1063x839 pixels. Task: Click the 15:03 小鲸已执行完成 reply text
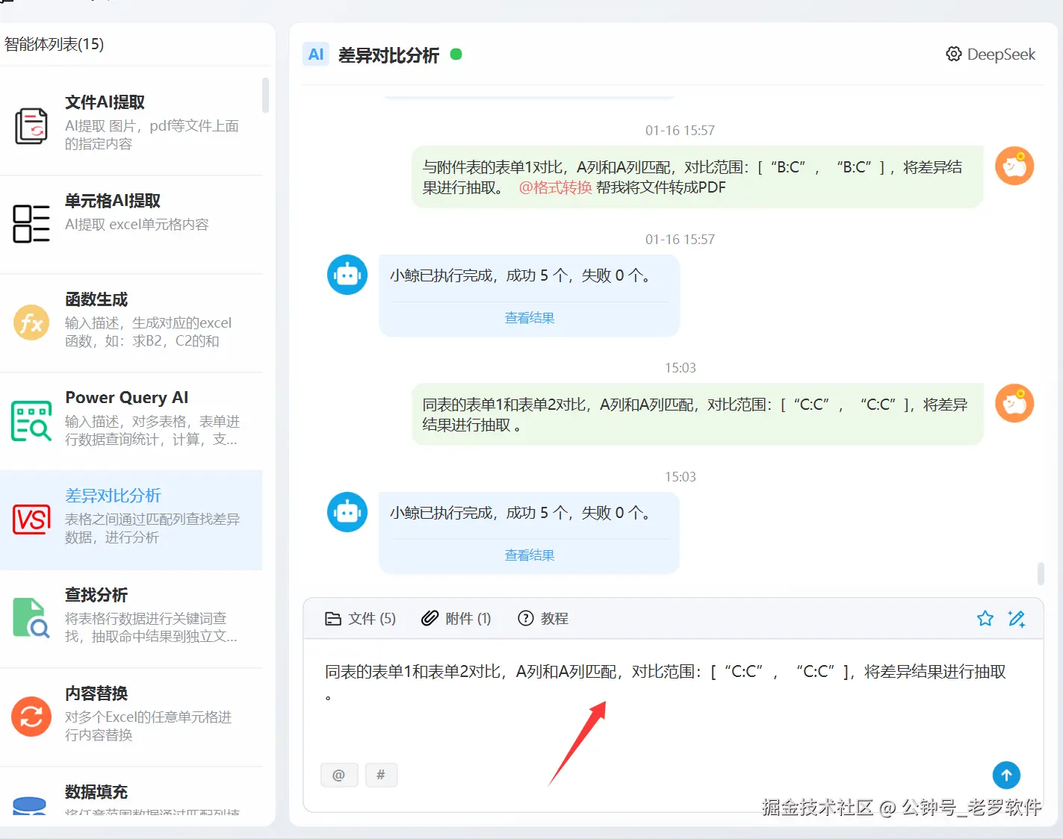521,513
